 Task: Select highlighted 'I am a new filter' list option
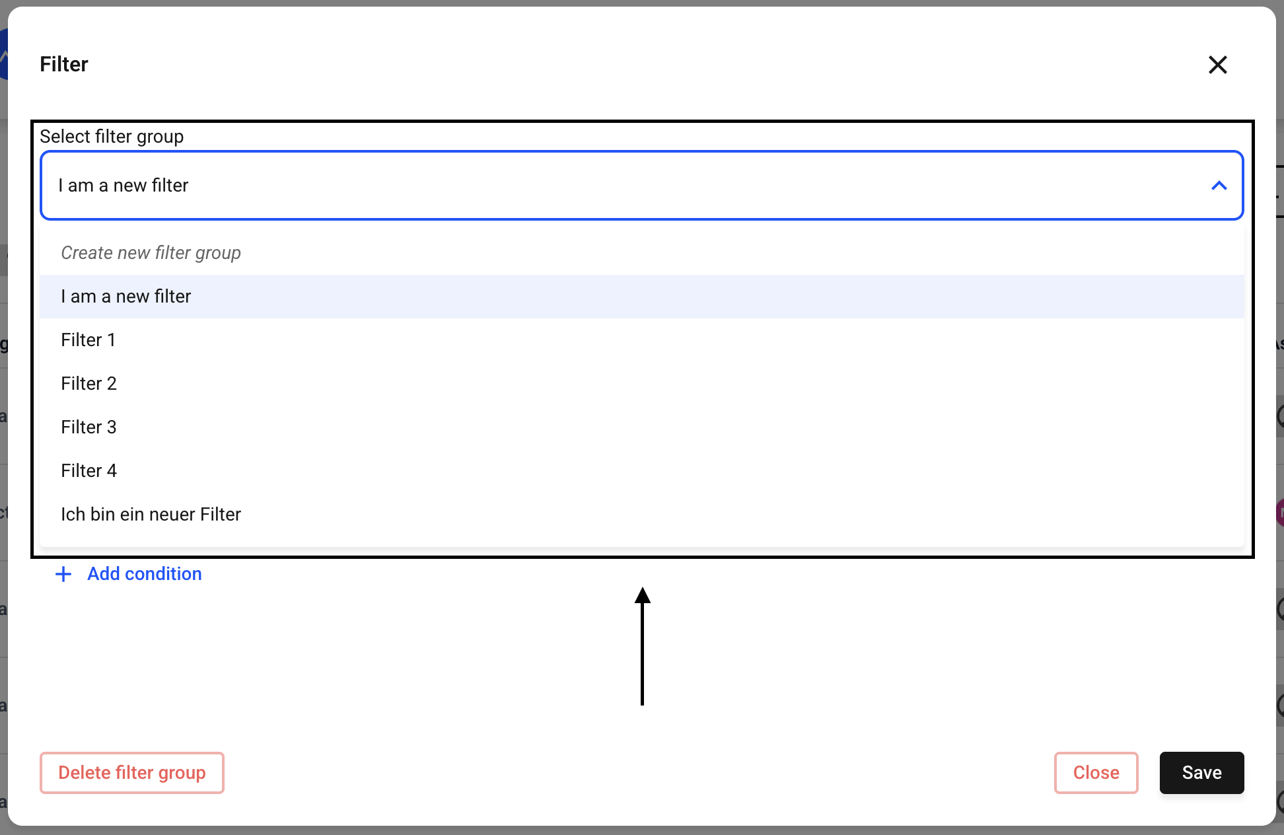(125, 297)
